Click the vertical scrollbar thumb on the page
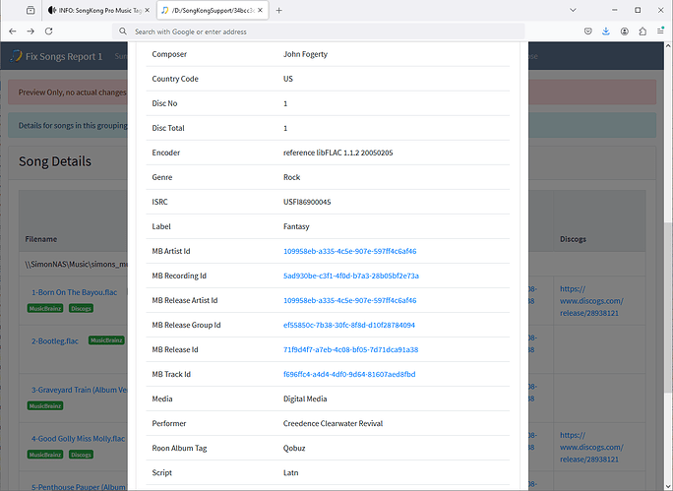The height and width of the screenshot is (491, 673). tap(668, 307)
